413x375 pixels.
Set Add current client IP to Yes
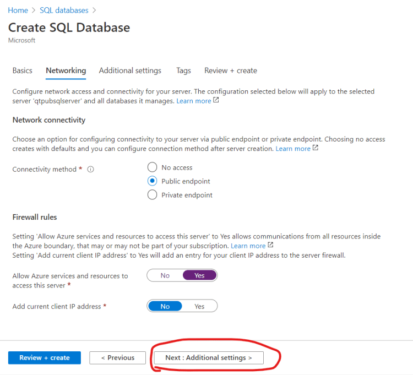[x=199, y=306]
